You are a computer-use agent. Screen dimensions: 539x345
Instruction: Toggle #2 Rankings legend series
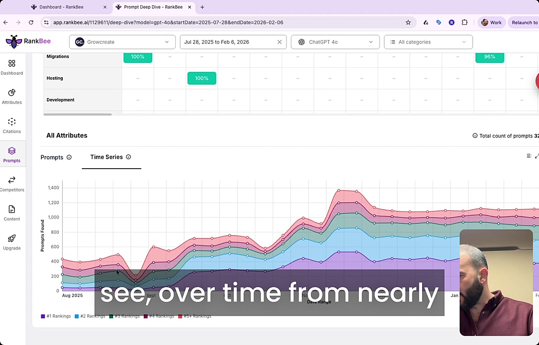coord(90,316)
